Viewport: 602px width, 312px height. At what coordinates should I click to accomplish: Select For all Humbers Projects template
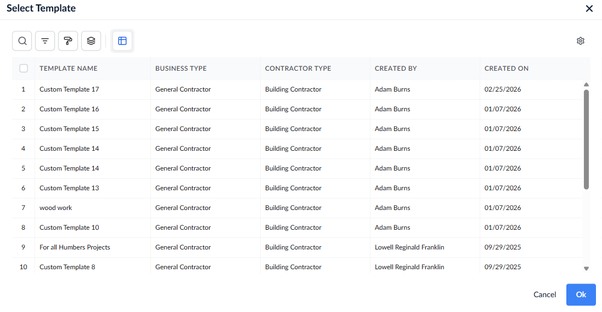coord(297,247)
